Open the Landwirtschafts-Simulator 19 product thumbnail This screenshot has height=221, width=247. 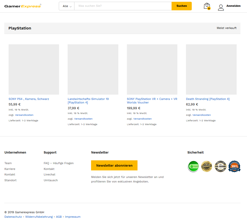[93, 69]
